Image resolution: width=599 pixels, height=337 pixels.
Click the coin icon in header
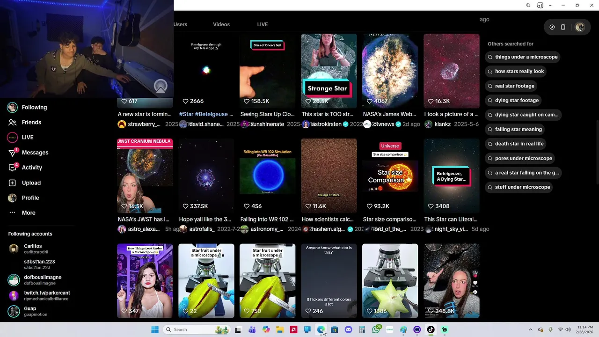click(552, 27)
